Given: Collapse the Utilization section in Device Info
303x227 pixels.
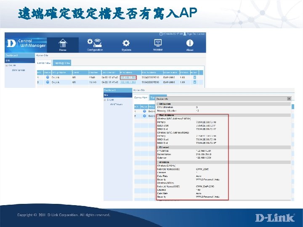Looking at the screenshot, I should 157,104.
